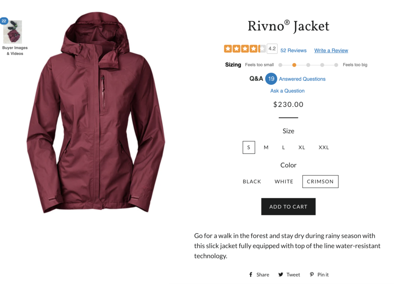Open the Buyer Images & Videos thumbnail

[13, 33]
